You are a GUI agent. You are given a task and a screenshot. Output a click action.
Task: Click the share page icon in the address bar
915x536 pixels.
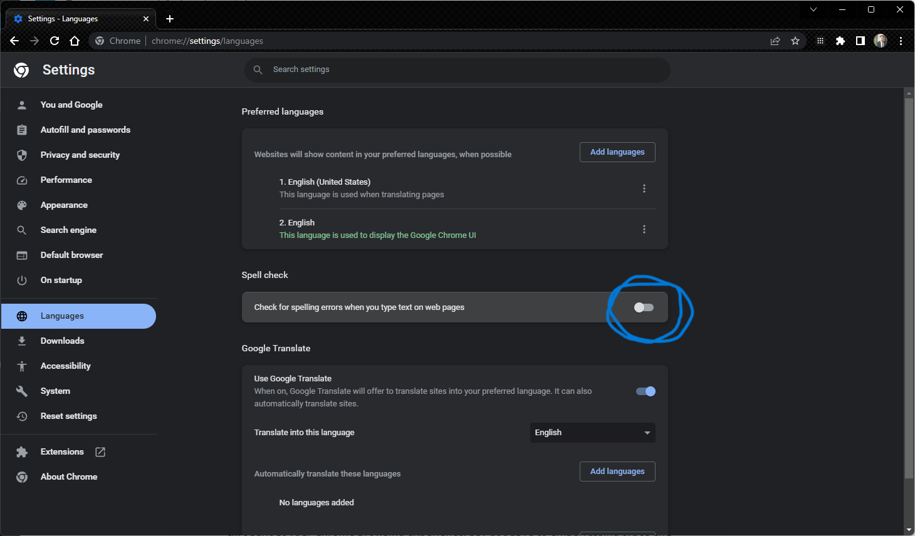click(775, 41)
